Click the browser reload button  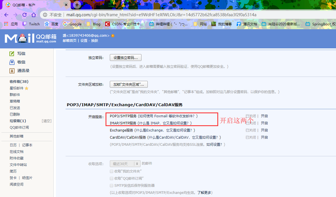click(x=25, y=15)
